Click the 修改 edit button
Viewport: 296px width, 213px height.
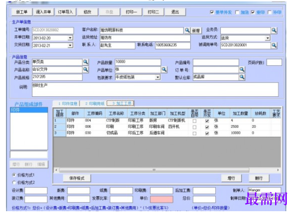click(x=87, y=12)
